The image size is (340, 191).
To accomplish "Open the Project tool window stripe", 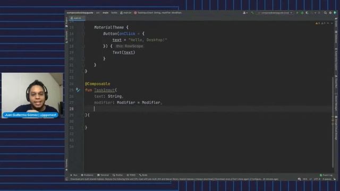I will pyautogui.click(x=66, y=22).
